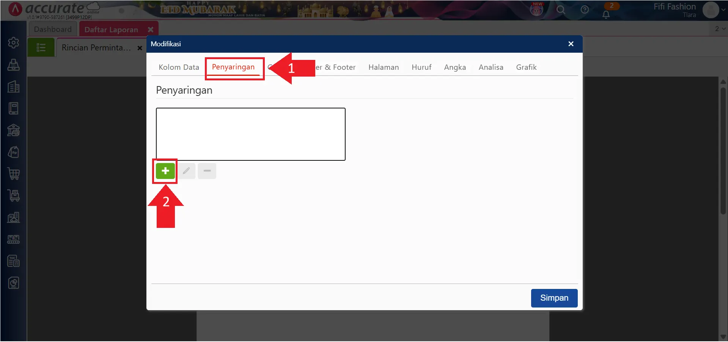Select the Daftar Laporan tab
Viewport: 728px width, 342px height.
coord(111,30)
